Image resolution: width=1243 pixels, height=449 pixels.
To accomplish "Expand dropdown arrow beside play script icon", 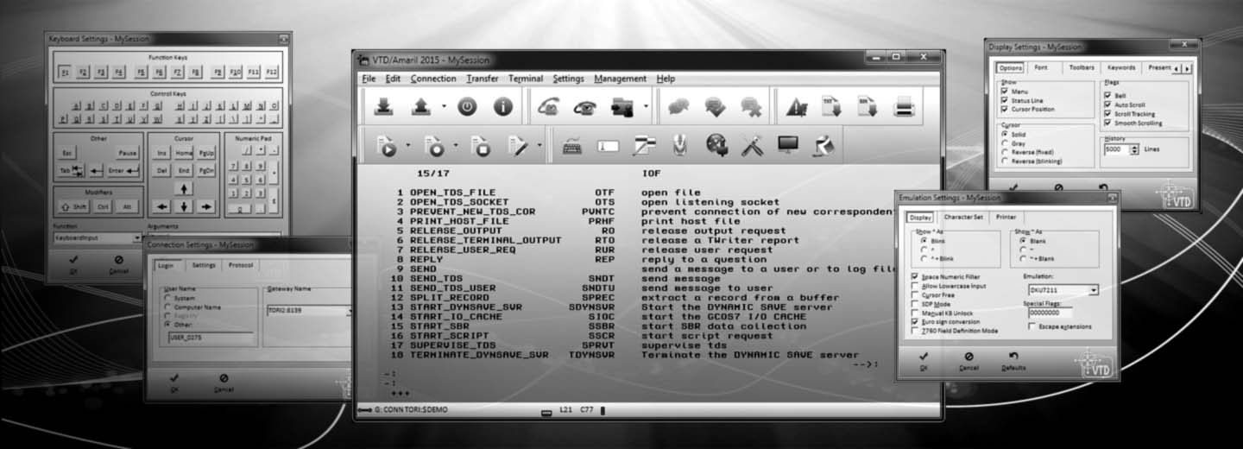I will [407, 147].
